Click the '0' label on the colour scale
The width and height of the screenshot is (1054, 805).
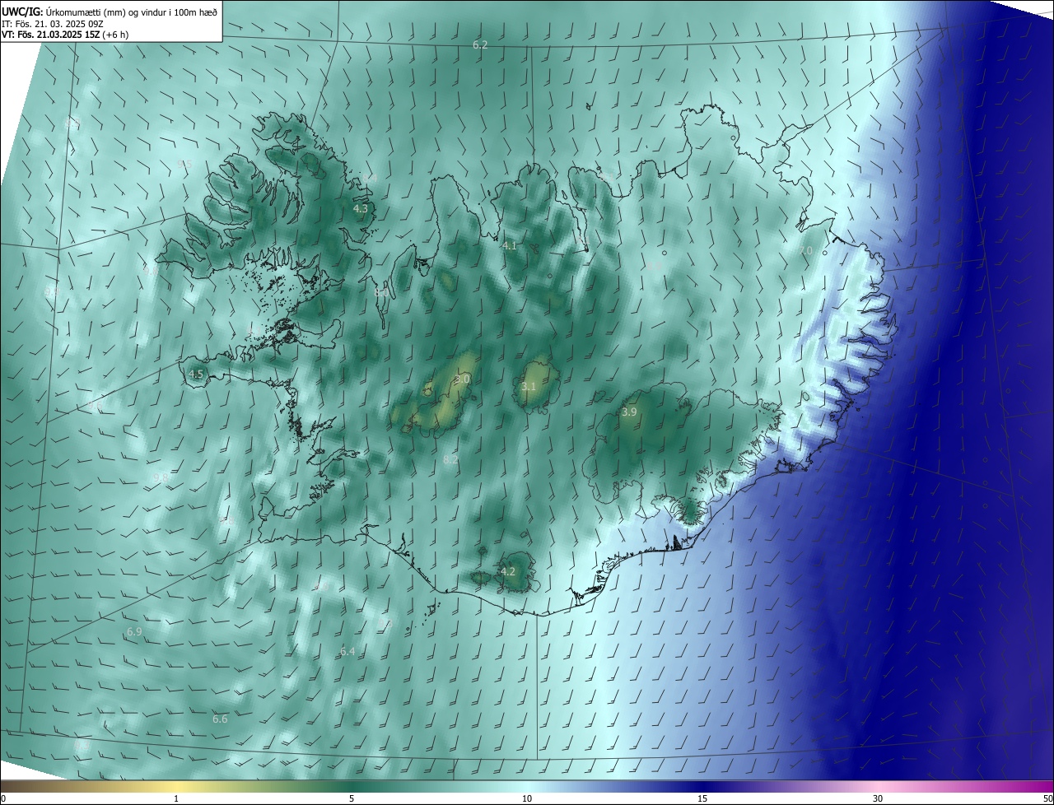pyautogui.click(x=3, y=798)
